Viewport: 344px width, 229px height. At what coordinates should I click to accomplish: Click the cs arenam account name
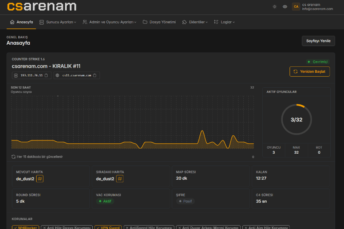tap(311, 5)
